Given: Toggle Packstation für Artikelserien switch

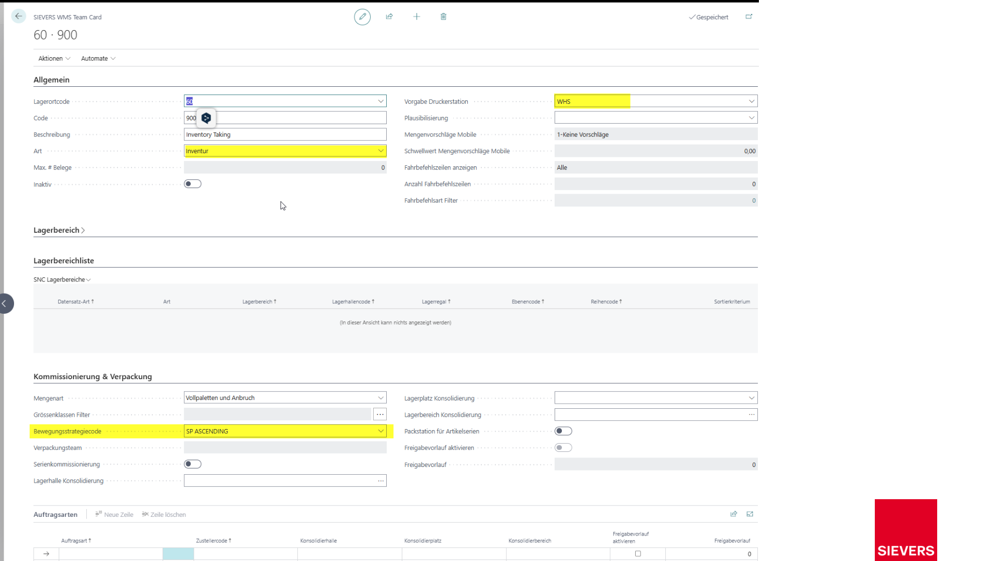Looking at the screenshot, I should (563, 431).
